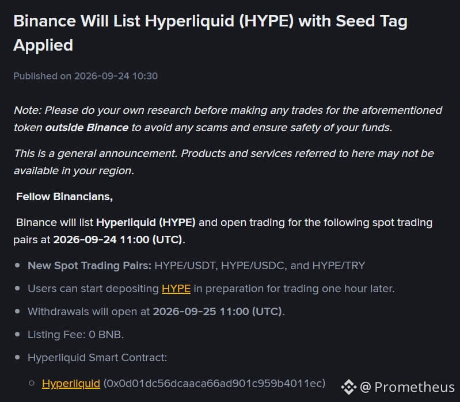
Task: Click the bold 'outside Binance' text
Action: pos(87,128)
